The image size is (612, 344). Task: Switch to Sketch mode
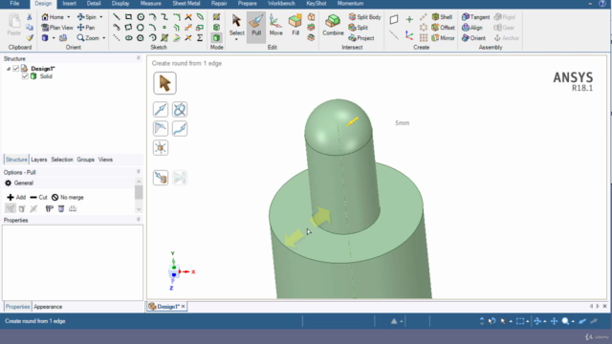point(217,17)
